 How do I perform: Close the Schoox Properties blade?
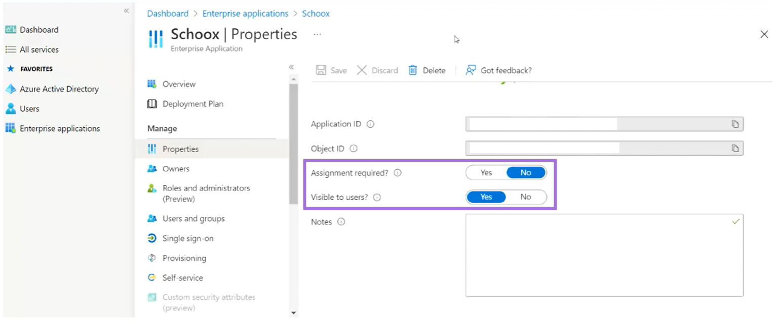coord(764,34)
